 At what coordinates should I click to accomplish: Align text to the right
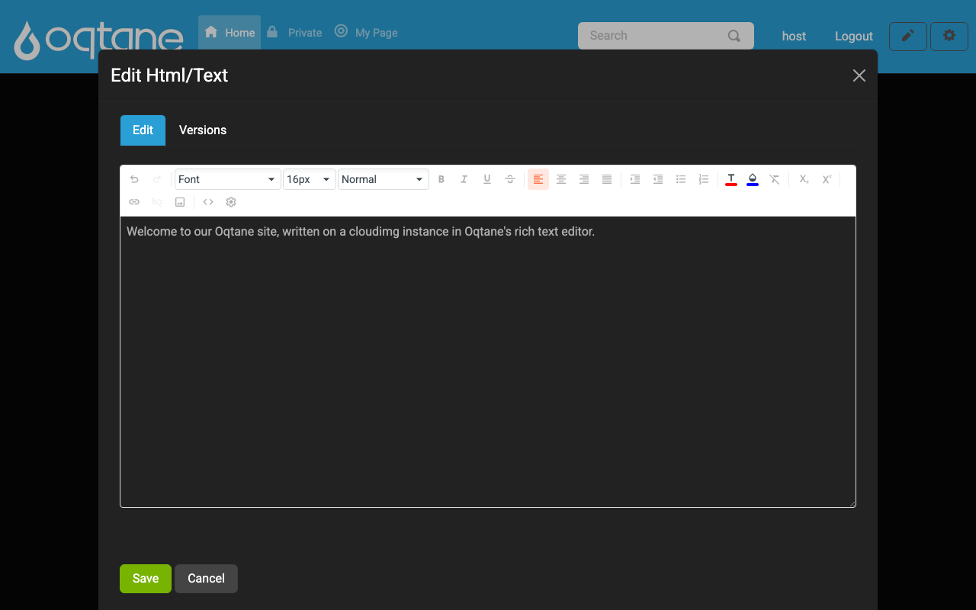pos(584,179)
